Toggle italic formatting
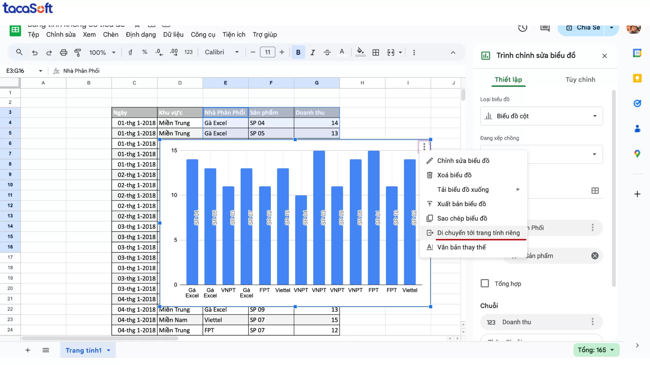Image resolution: width=650 pixels, height=365 pixels. [312, 52]
